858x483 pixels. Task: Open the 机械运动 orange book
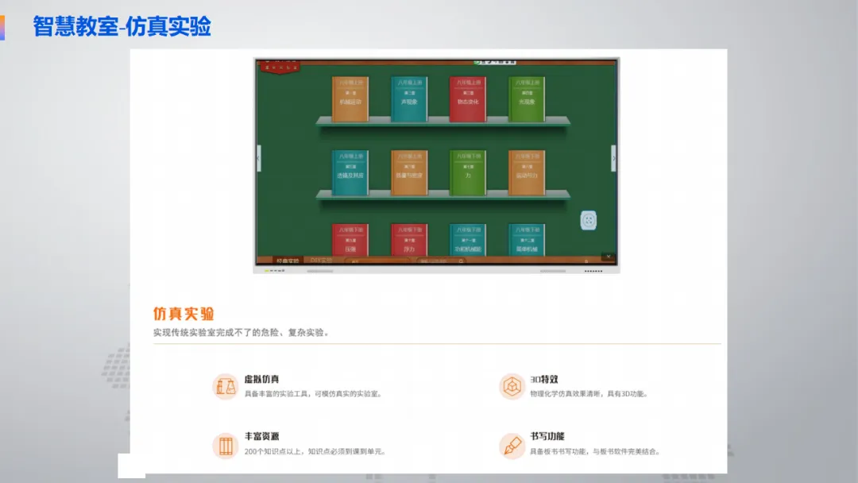click(x=350, y=99)
